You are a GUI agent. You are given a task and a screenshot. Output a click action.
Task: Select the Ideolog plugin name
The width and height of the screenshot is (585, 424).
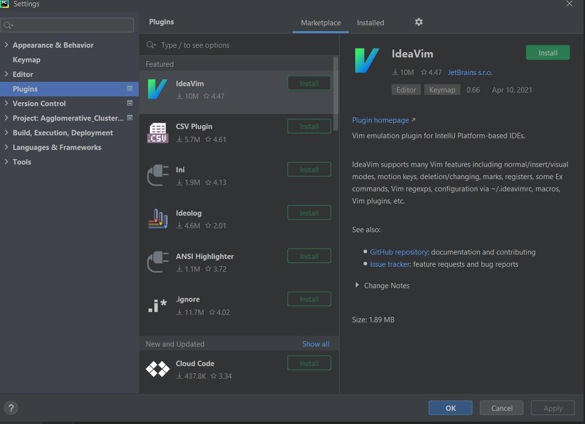tap(189, 213)
